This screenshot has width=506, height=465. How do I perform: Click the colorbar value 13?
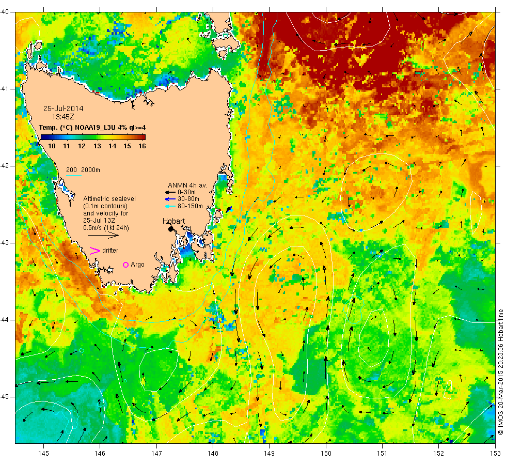point(97,146)
